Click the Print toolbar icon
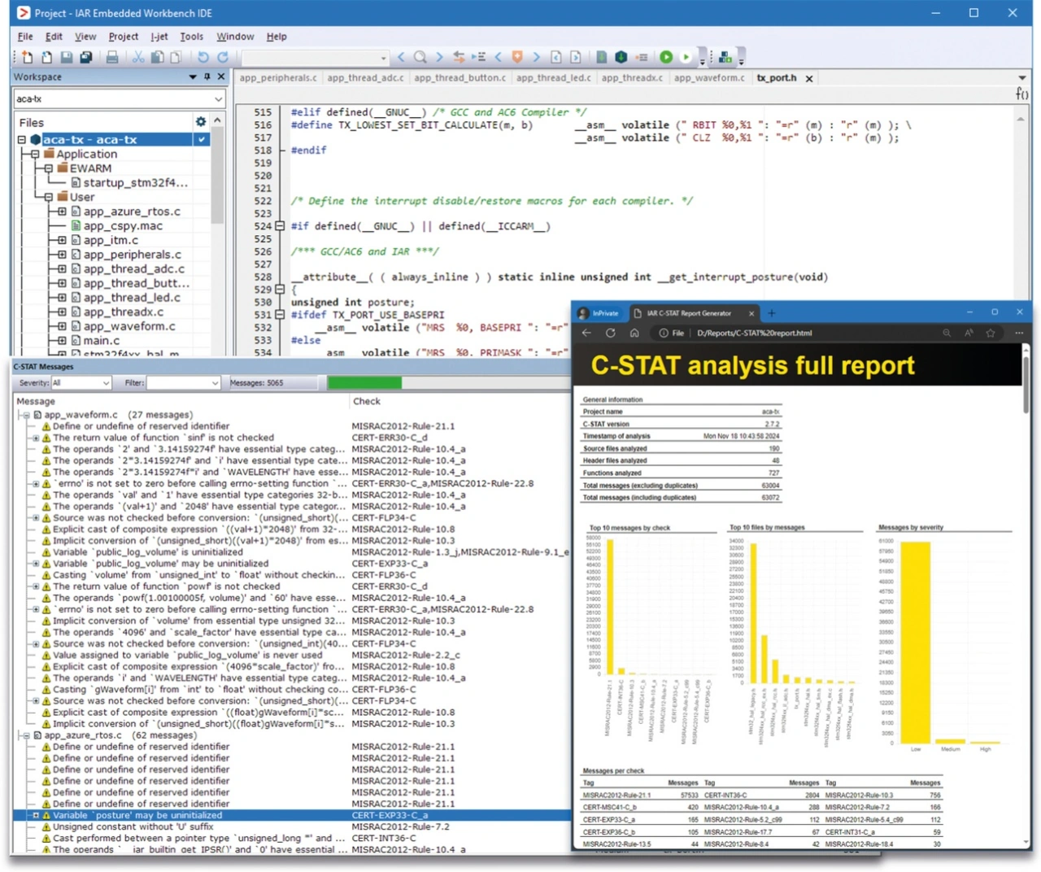 tap(112, 57)
